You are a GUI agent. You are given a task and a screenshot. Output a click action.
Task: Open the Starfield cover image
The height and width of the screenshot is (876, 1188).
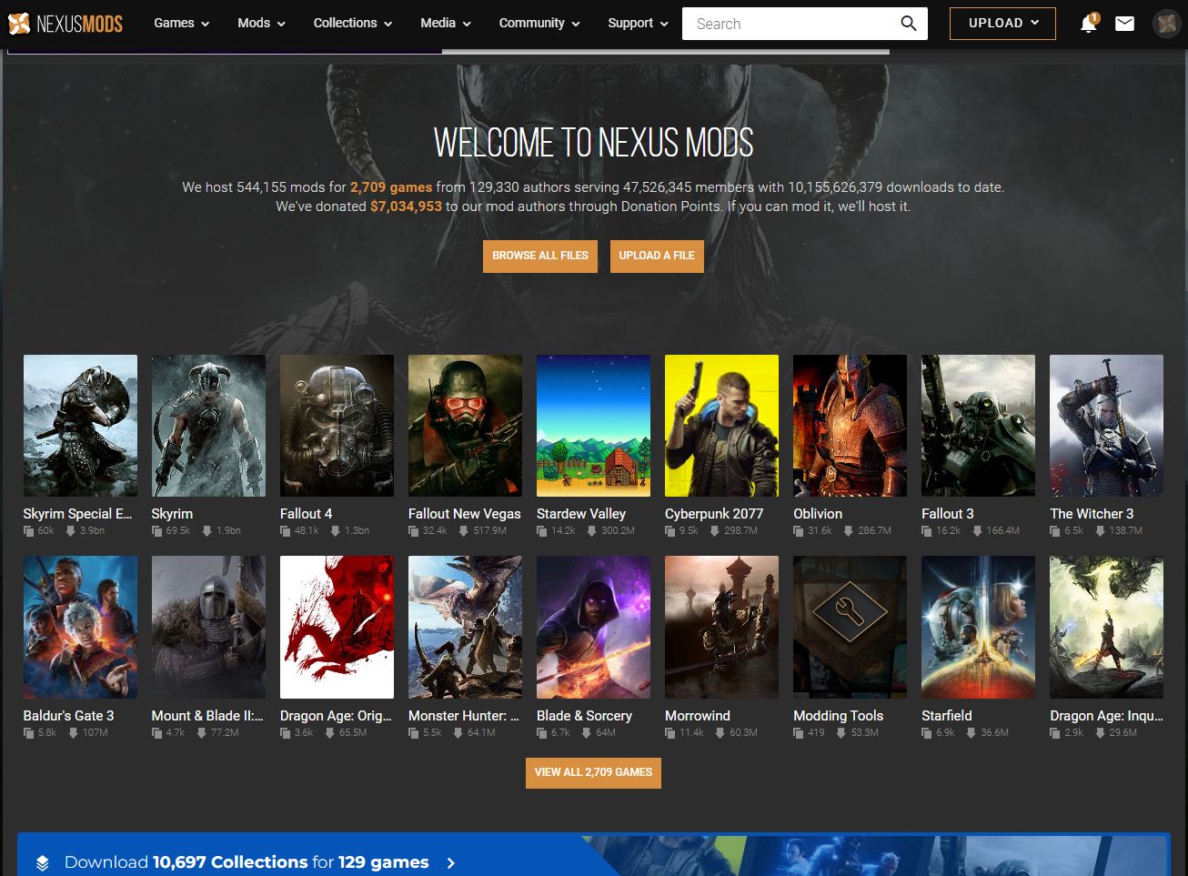pos(978,628)
